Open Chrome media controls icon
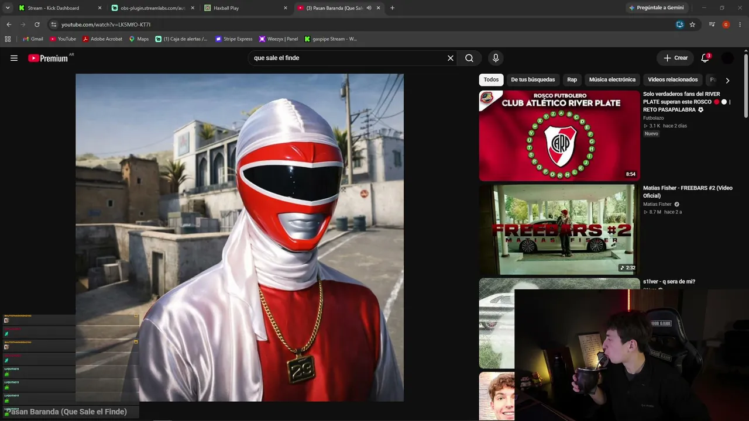 click(x=712, y=25)
